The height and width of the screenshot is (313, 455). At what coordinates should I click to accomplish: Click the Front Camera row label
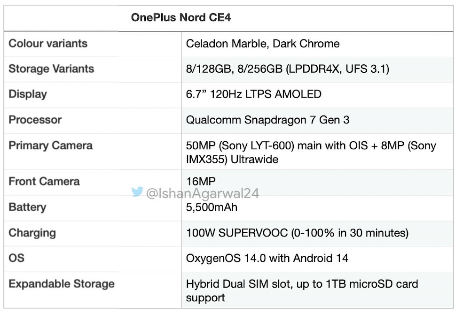click(44, 182)
